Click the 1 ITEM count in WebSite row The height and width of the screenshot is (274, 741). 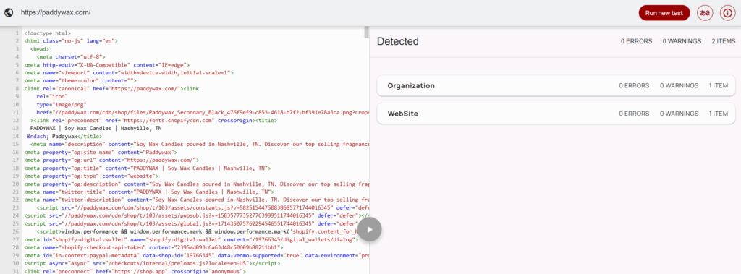[x=719, y=114]
